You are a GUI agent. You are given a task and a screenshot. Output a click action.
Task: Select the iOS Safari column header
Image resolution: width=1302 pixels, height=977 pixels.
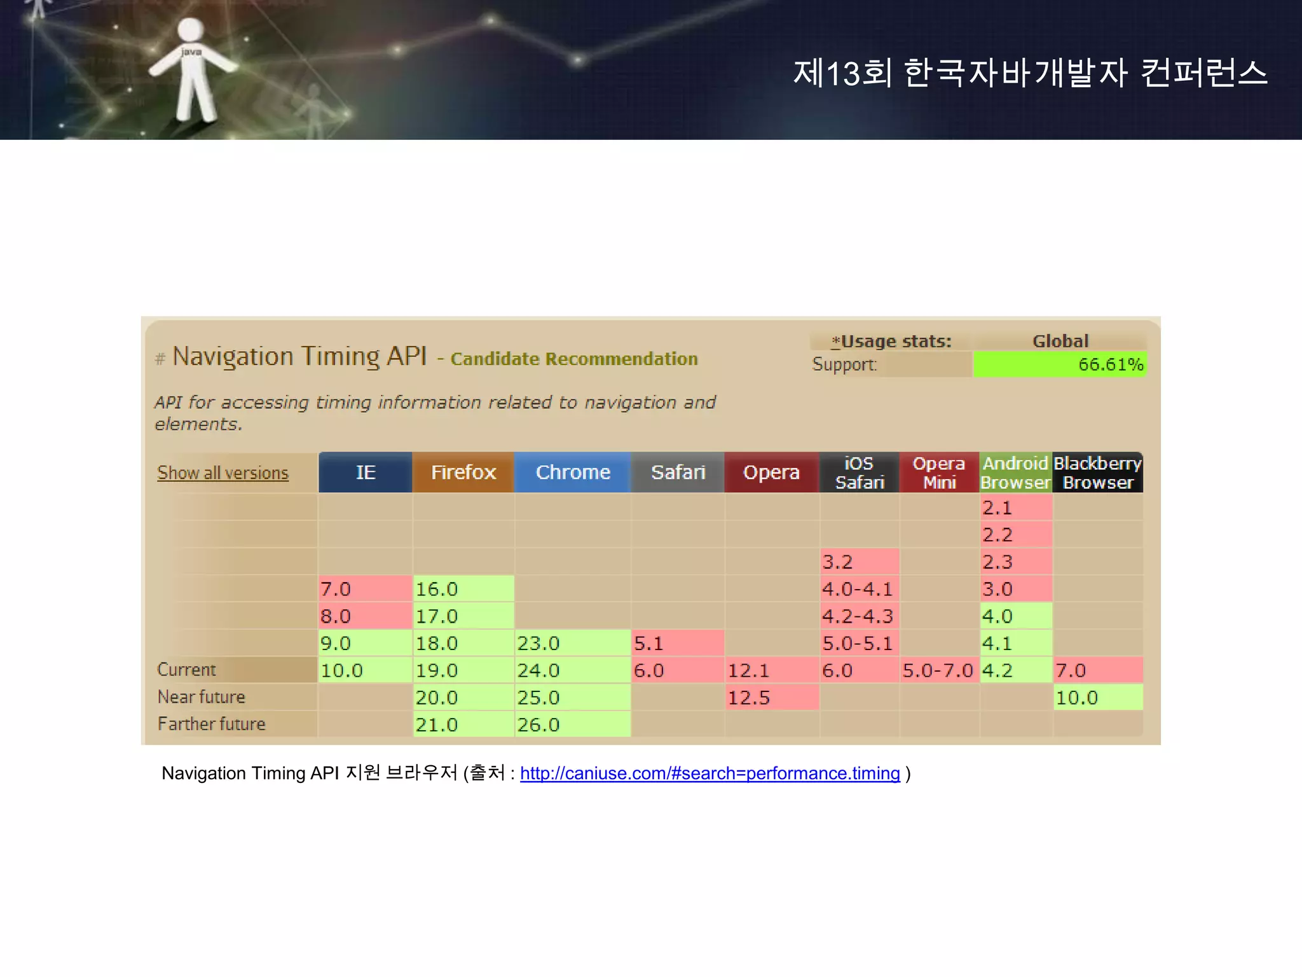[860, 473]
